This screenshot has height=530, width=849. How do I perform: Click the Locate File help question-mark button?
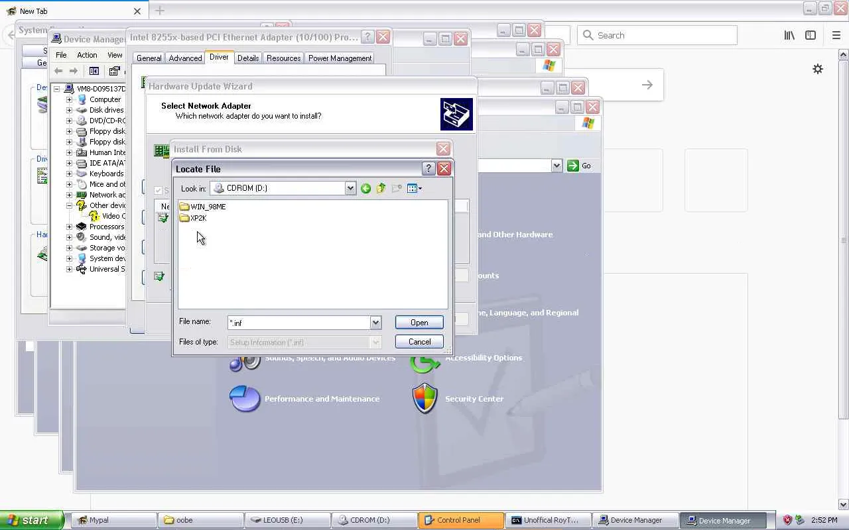428,168
